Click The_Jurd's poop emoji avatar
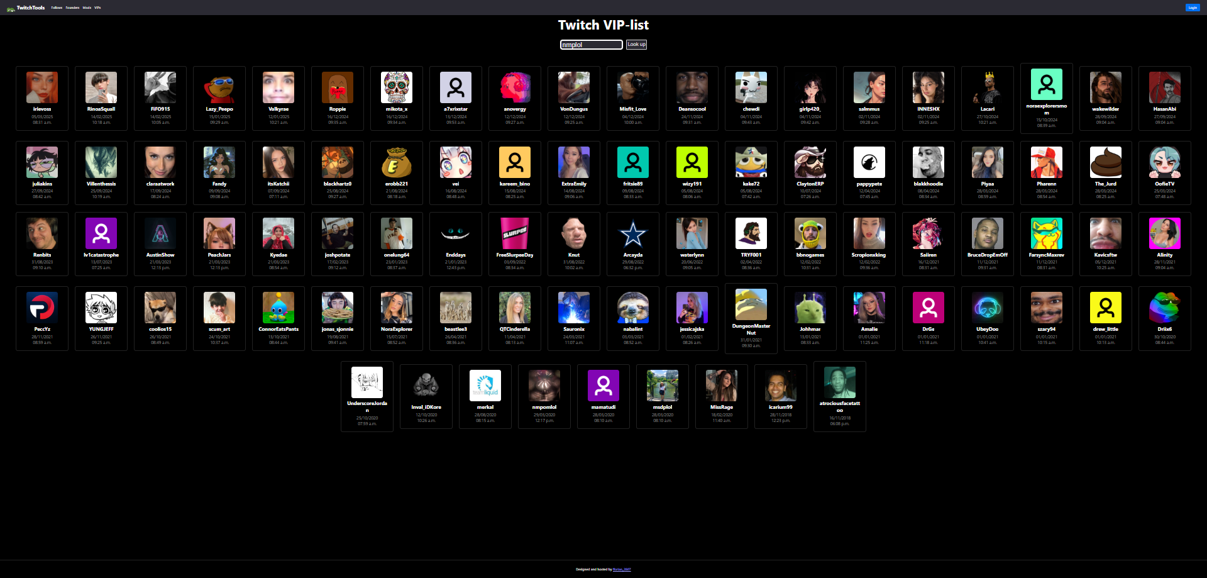 pyautogui.click(x=1106, y=162)
